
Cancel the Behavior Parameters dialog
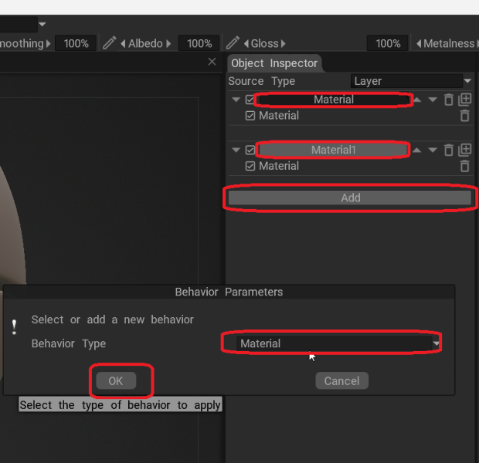click(341, 381)
